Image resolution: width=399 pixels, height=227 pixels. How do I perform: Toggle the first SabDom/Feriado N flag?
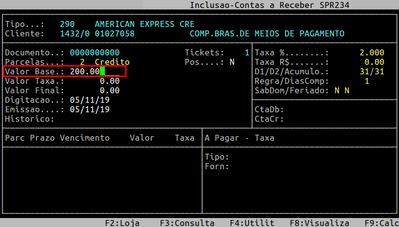tap(337, 90)
